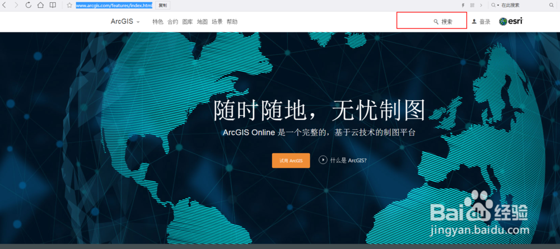Click the browser back arrow

pos(4,5)
